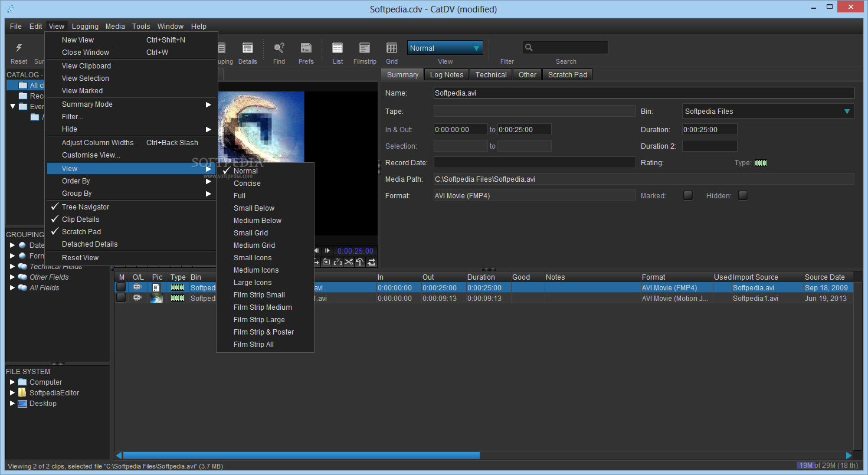Click the green Type filmstrip icon in details
This screenshot has height=475, width=868.
pyautogui.click(x=761, y=163)
